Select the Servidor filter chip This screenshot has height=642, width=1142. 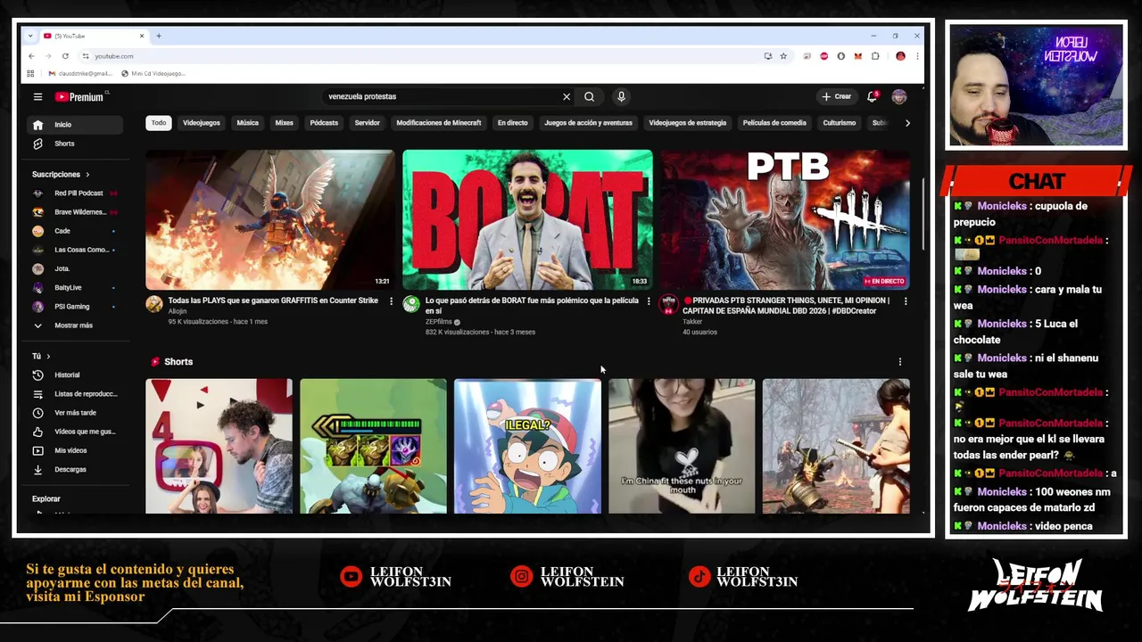[x=368, y=123]
